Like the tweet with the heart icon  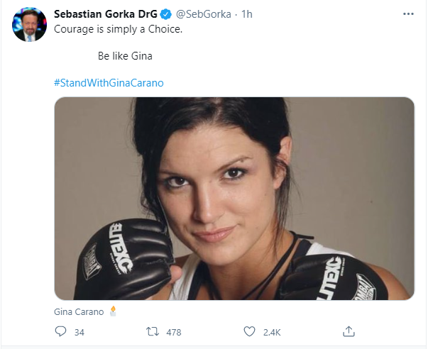pos(249,331)
